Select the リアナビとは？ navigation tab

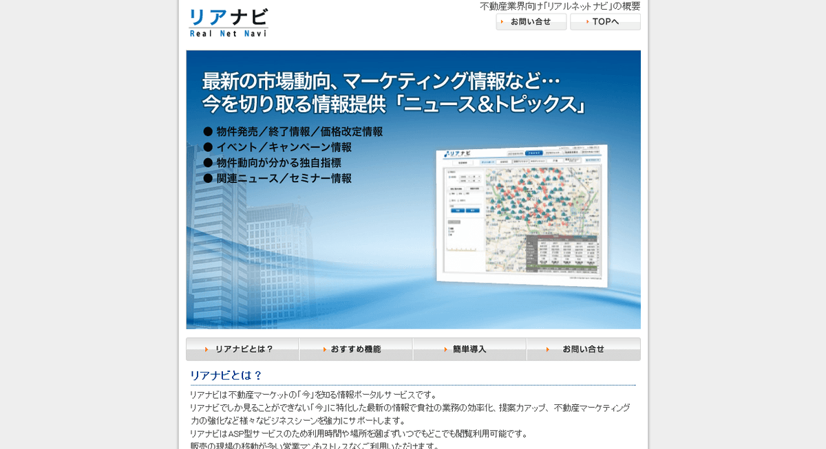click(x=242, y=349)
